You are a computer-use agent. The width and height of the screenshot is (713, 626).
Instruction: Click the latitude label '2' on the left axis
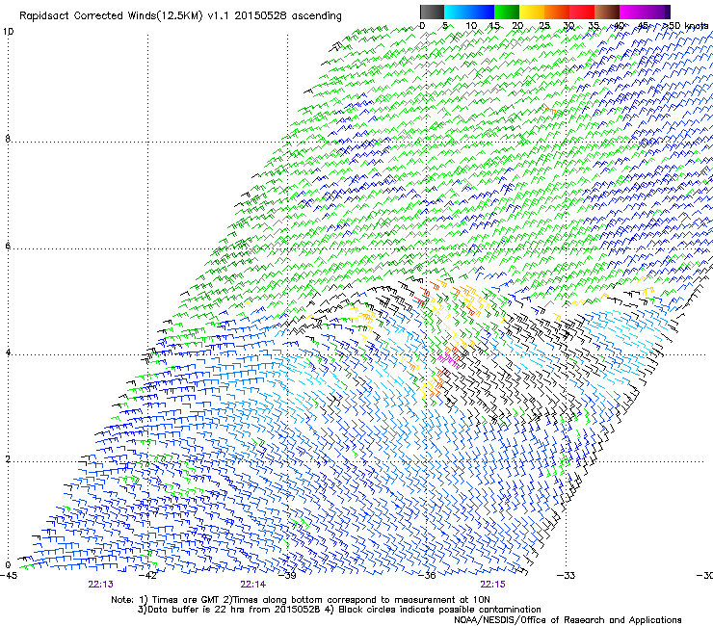8,459
